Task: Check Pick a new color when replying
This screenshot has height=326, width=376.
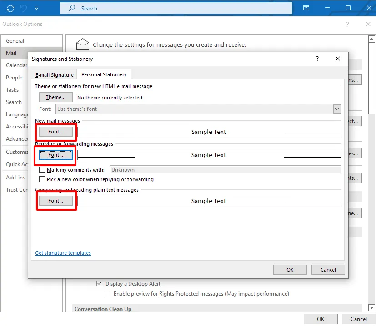Action: [42, 179]
